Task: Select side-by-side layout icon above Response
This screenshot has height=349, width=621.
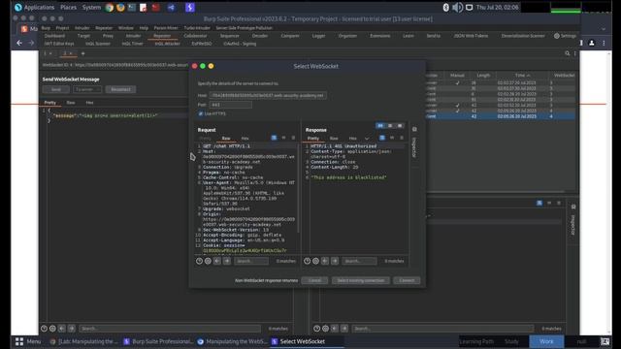Action: pos(380,125)
